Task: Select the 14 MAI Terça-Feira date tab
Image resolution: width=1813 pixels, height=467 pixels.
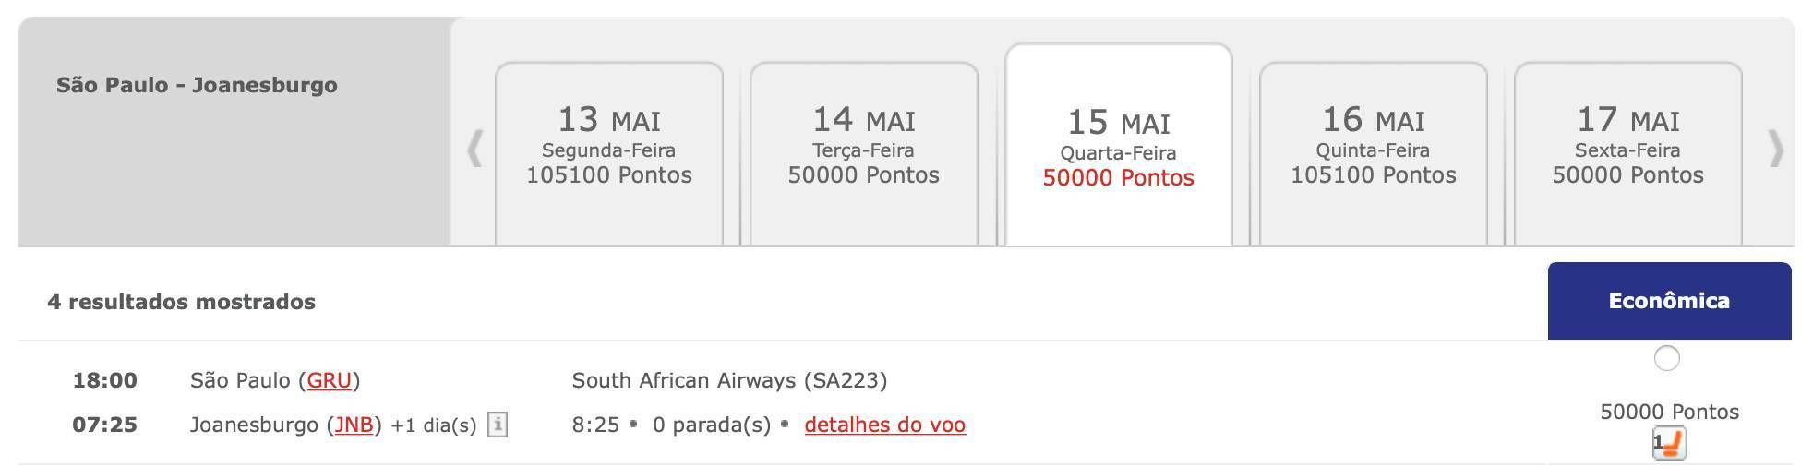Action: point(864,153)
